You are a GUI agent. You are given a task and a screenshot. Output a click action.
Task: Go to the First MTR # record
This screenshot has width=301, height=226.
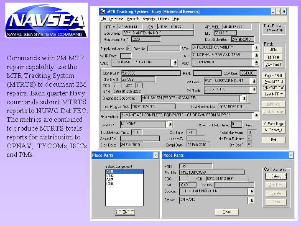273,75
